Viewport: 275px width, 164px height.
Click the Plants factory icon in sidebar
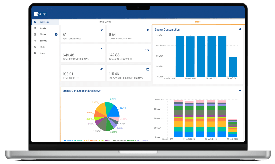point(35,47)
